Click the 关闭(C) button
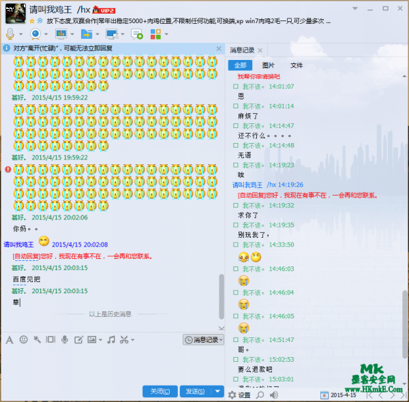409x402 pixels. pyautogui.click(x=160, y=391)
